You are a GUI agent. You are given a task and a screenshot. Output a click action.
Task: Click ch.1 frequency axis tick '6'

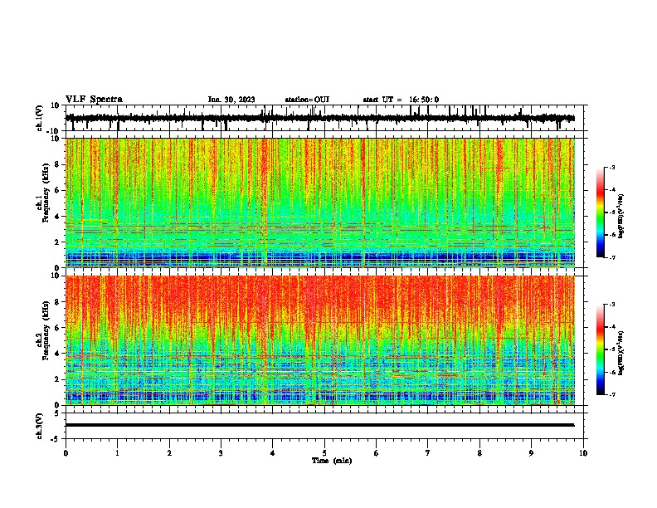57,190
